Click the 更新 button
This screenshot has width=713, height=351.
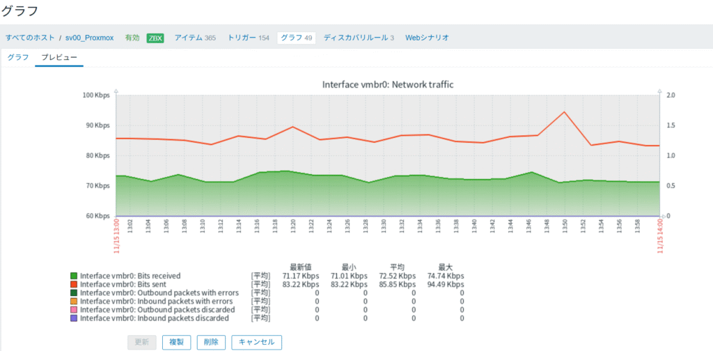click(142, 342)
